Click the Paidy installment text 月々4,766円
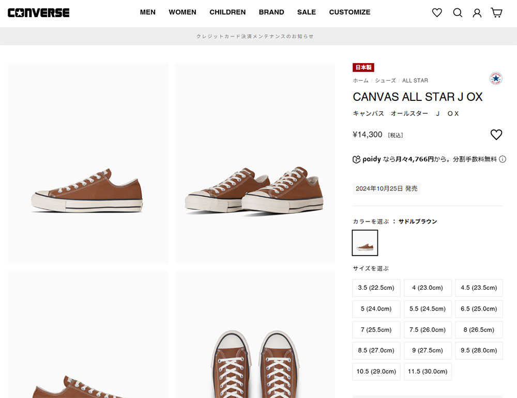 coord(415,159)
